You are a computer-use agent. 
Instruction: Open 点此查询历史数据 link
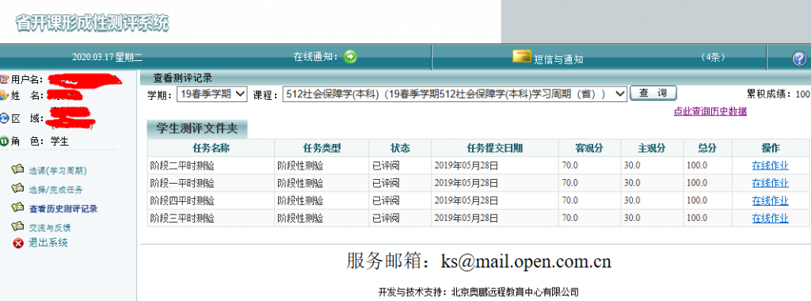point(710,111)
